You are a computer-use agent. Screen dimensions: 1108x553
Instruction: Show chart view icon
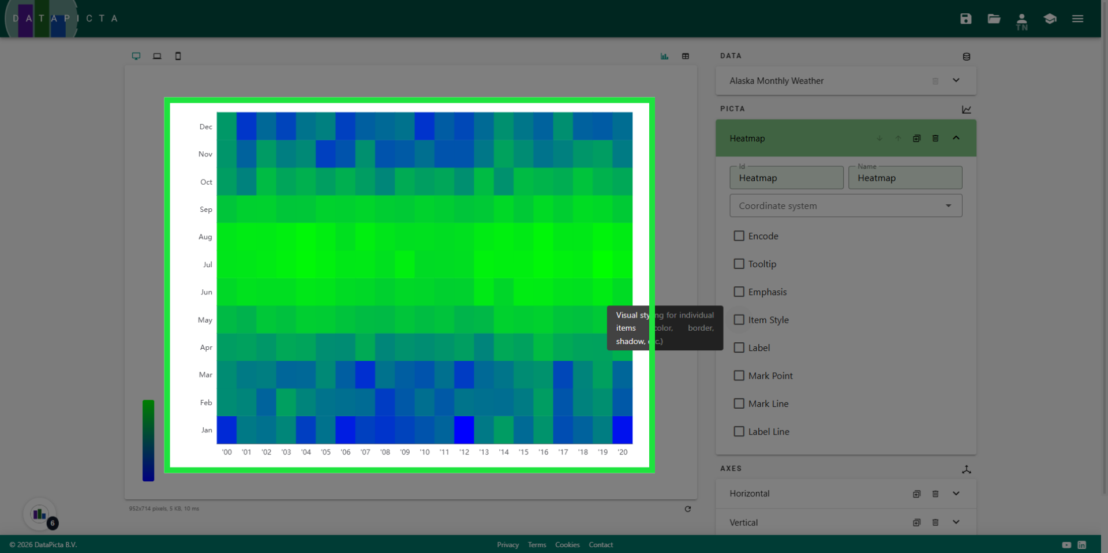point(664,56)
